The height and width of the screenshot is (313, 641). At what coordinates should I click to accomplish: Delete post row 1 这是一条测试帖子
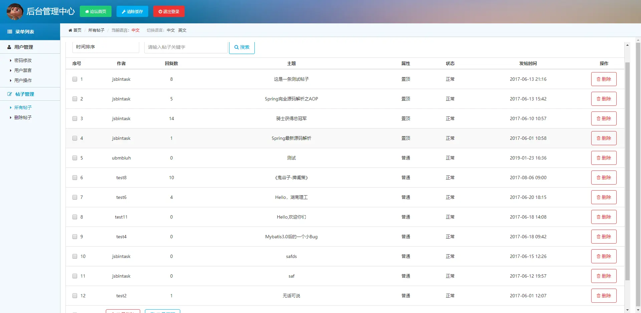coord(604,79)
